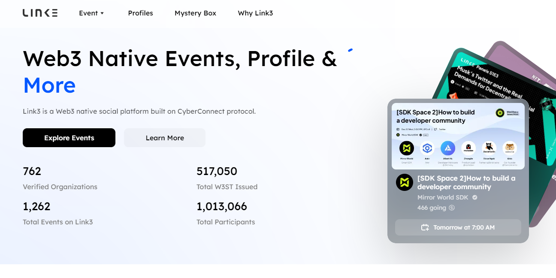Click the Hamster avatar for Alvis
The image size is (556, 278).
point(510,148)
